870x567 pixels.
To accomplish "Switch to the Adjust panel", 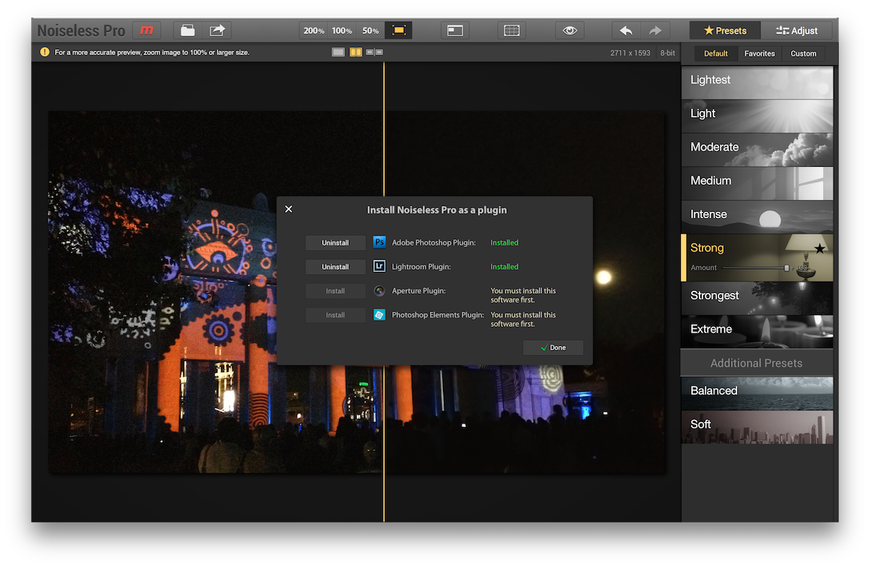I will coord(797,30).
